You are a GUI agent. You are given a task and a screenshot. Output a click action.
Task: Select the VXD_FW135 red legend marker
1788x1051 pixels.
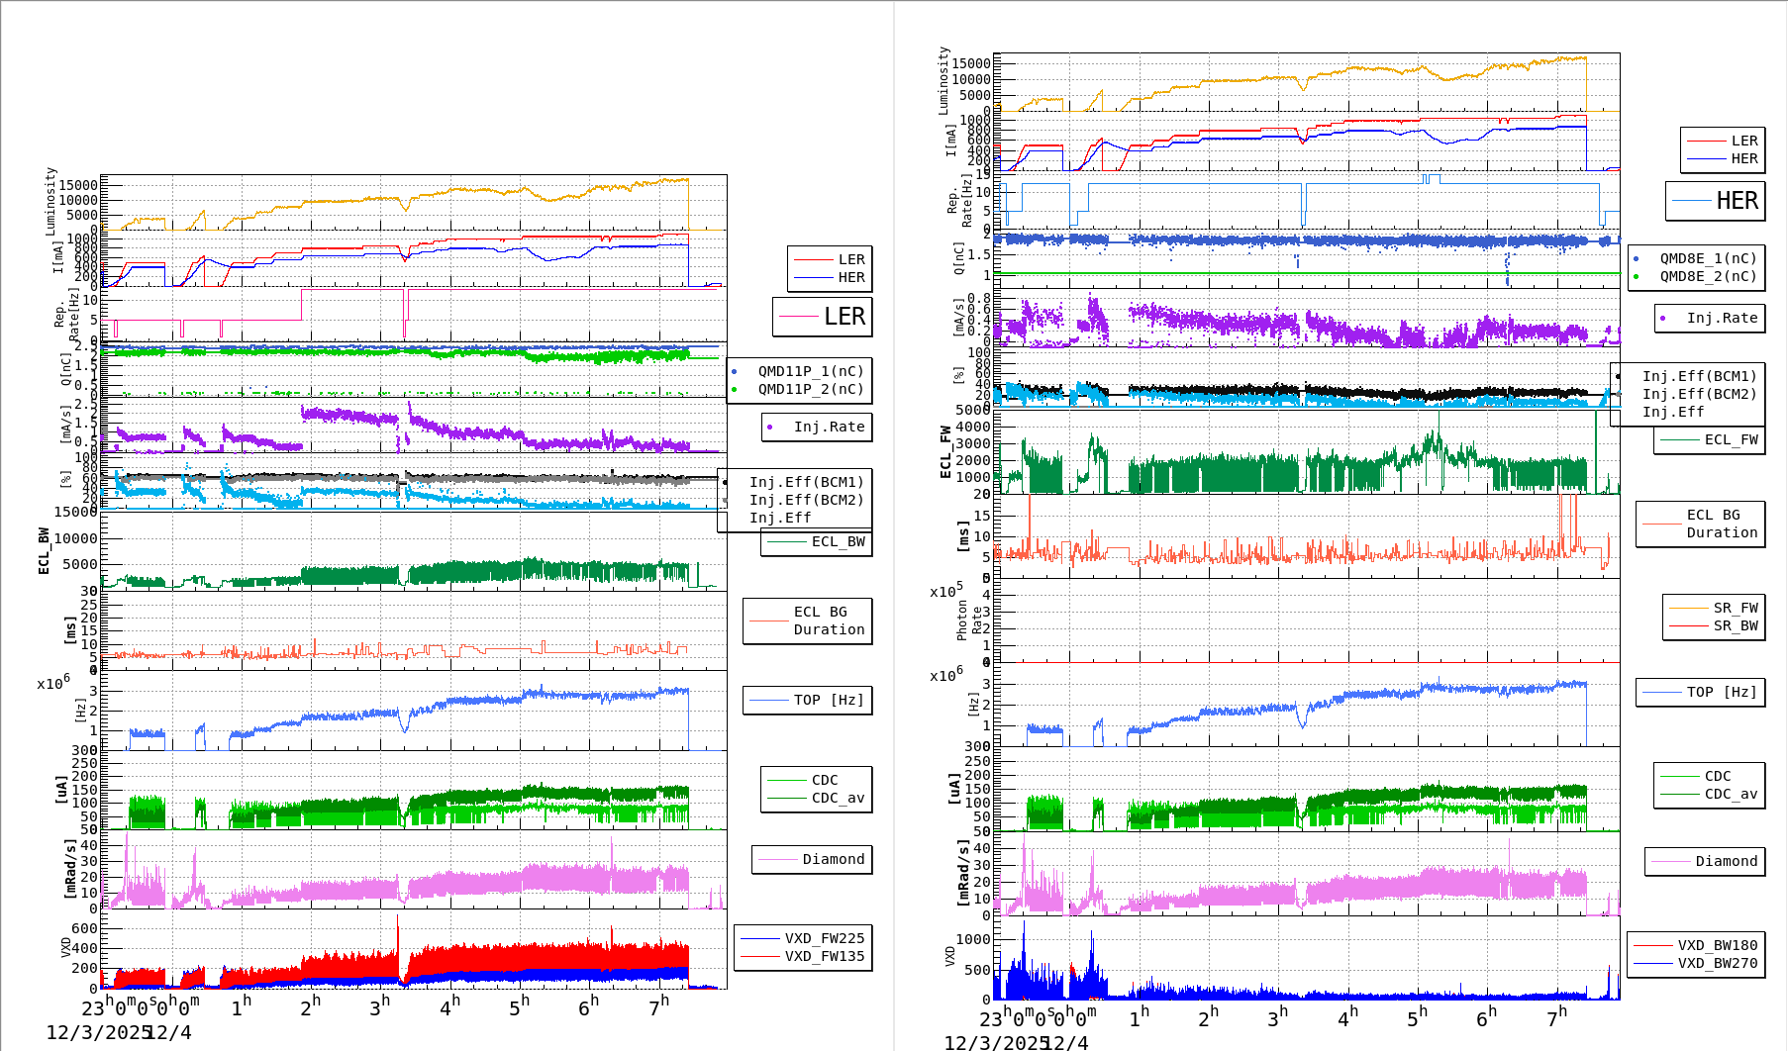[761, 957]
